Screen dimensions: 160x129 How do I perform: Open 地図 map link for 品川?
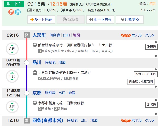[62, 62]
